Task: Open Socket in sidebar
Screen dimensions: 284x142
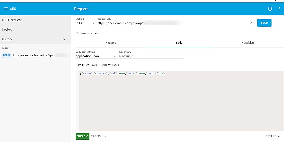Action: tap(7, 30)
